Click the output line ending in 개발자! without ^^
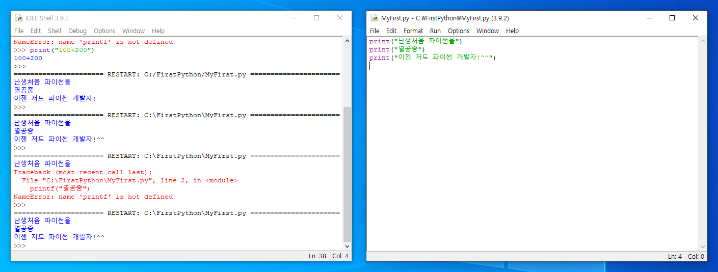This screenshot has height=272, width=718. pos(55,98)
